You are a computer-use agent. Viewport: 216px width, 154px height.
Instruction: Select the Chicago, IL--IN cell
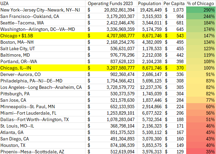pos(43,68)
